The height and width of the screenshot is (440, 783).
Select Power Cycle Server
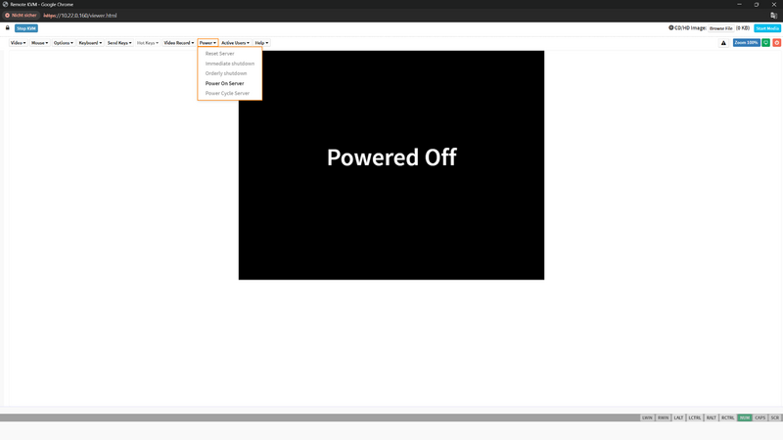point(230,93)
